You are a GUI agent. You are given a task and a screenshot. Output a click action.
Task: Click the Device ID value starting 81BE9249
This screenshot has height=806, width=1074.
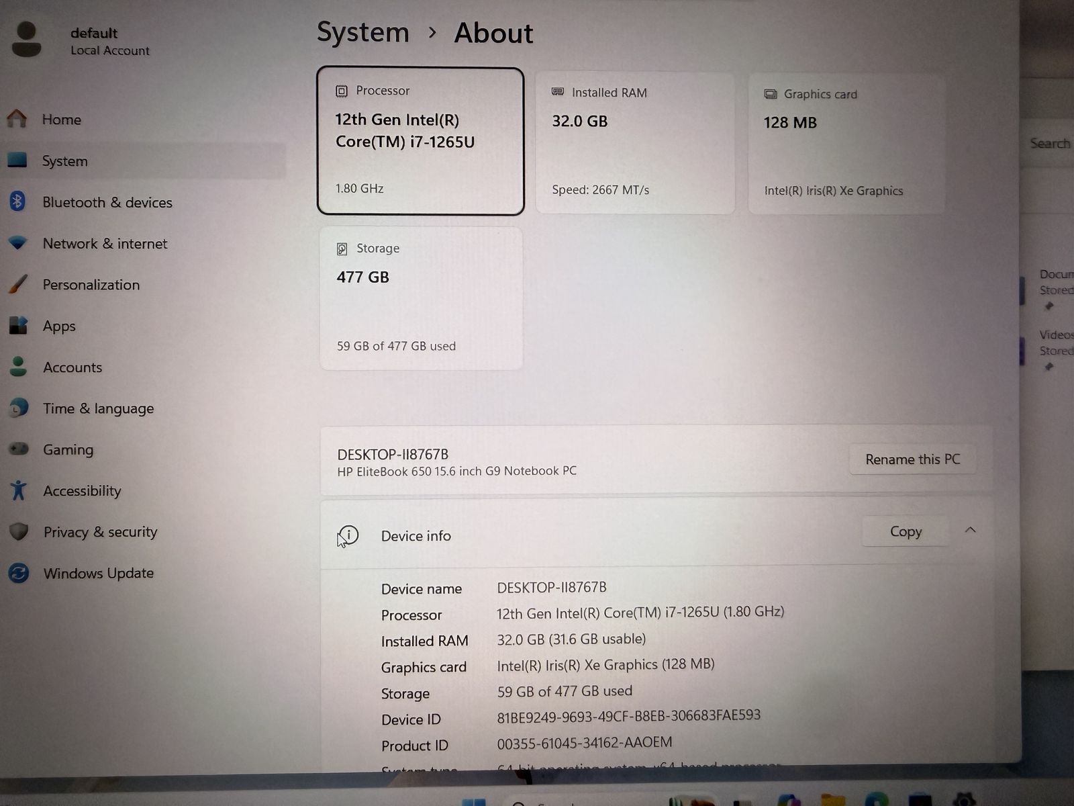(x=629, y=716)
